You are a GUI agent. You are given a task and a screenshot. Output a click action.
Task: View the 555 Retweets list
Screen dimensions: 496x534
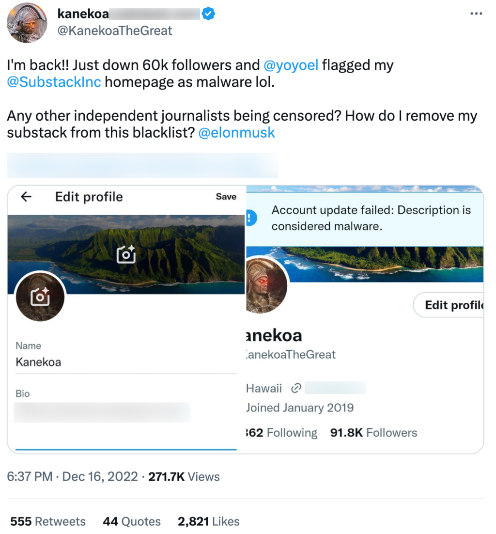48,521
